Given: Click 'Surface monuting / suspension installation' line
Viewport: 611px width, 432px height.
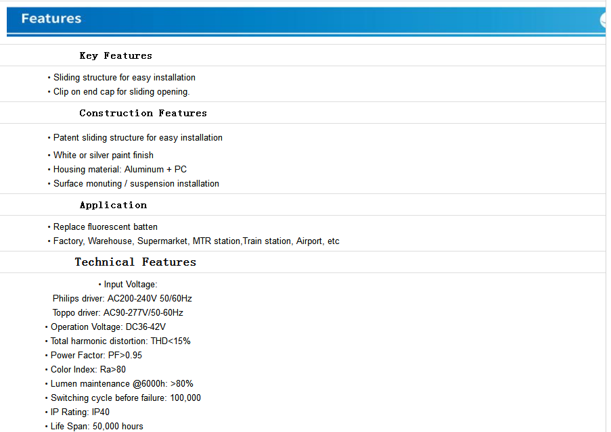Looking at the screenshot, I should click(136, 184).
